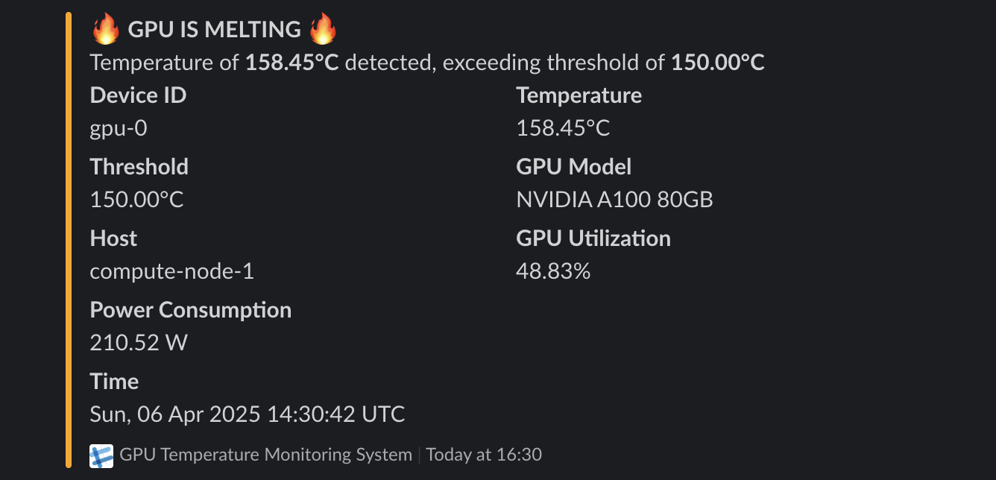Image resolution: width=996 pixels, height=480 pixels.
Task: Select the gpu-0 device value
Action: pos(119,128)
